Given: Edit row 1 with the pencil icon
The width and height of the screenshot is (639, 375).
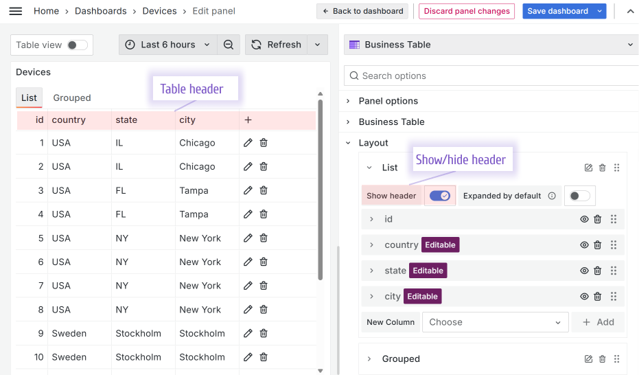Looking at the screenshot, I should (248, 143).
